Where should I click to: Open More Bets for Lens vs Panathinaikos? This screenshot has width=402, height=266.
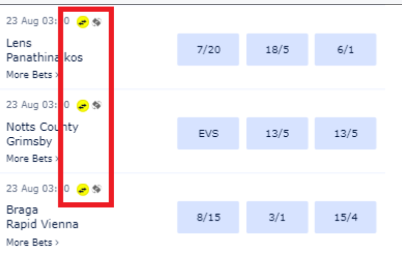pos(32,75)
